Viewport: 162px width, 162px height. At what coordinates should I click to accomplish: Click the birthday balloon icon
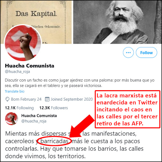pyautogui.click(x=7, y=99)
